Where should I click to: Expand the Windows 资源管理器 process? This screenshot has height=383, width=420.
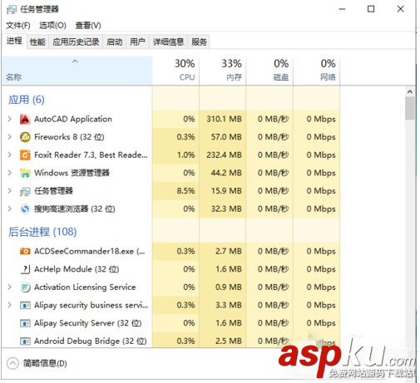coord(10,173)
